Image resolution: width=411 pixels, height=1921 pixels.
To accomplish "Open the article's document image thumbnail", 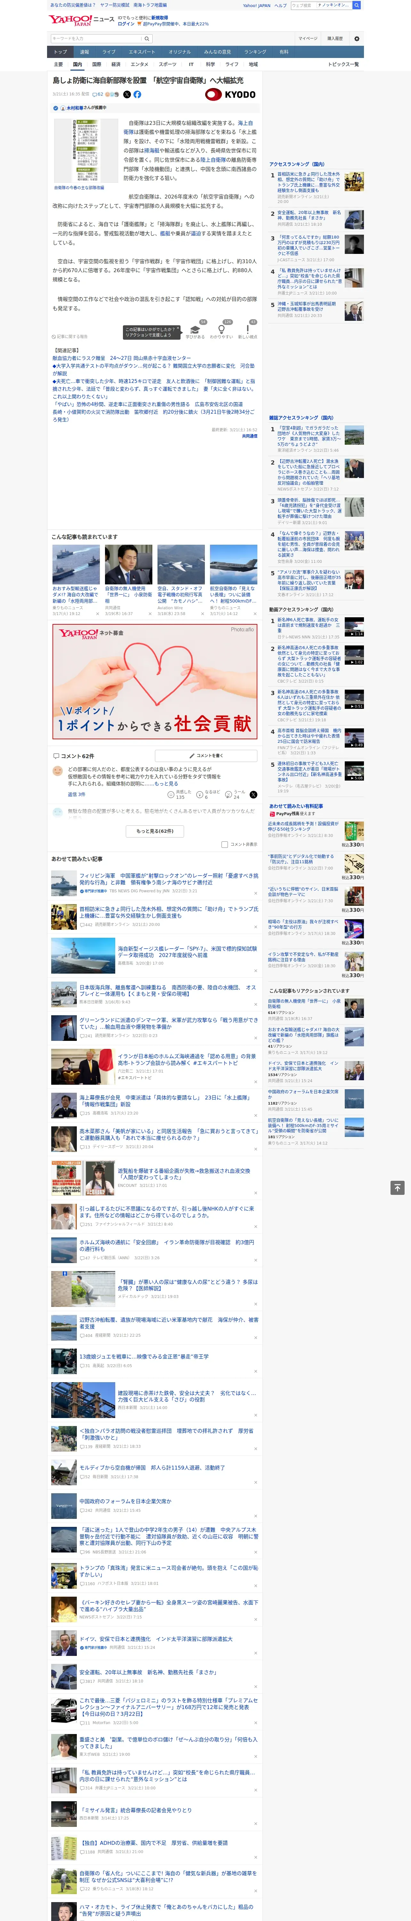I will 86,150.
